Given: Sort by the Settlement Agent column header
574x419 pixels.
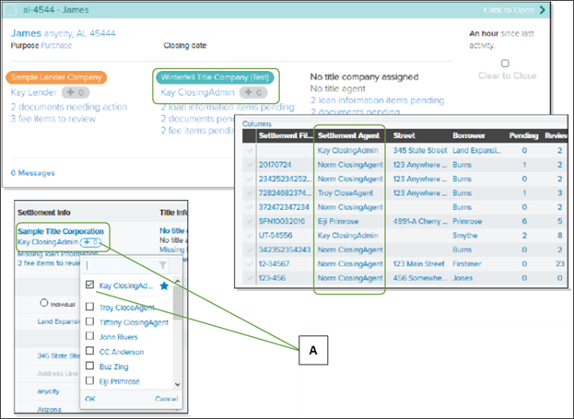Looking at the screenshot, I should pyautogui.click(x=348, y=135).
